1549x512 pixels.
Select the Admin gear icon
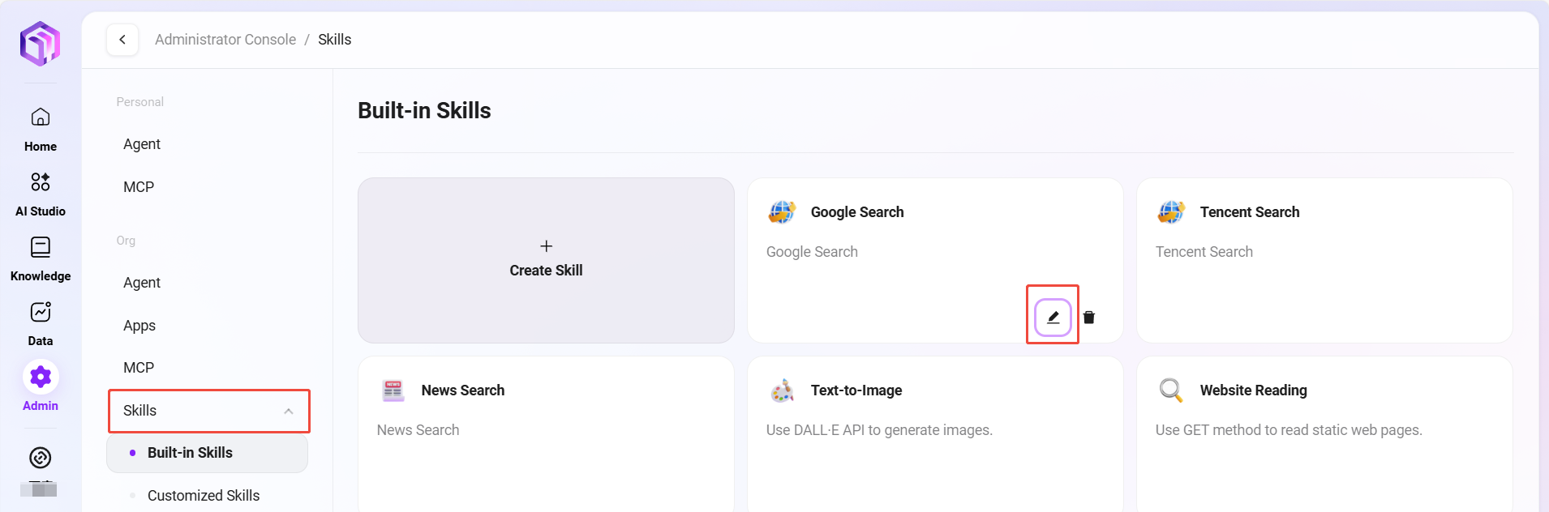41,378
